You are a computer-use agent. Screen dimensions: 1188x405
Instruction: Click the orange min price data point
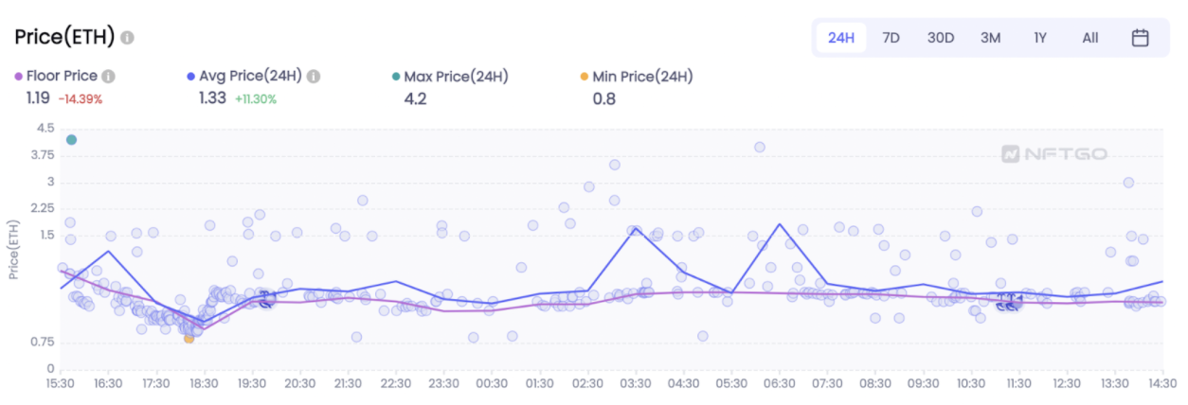[x=189, y=338]
